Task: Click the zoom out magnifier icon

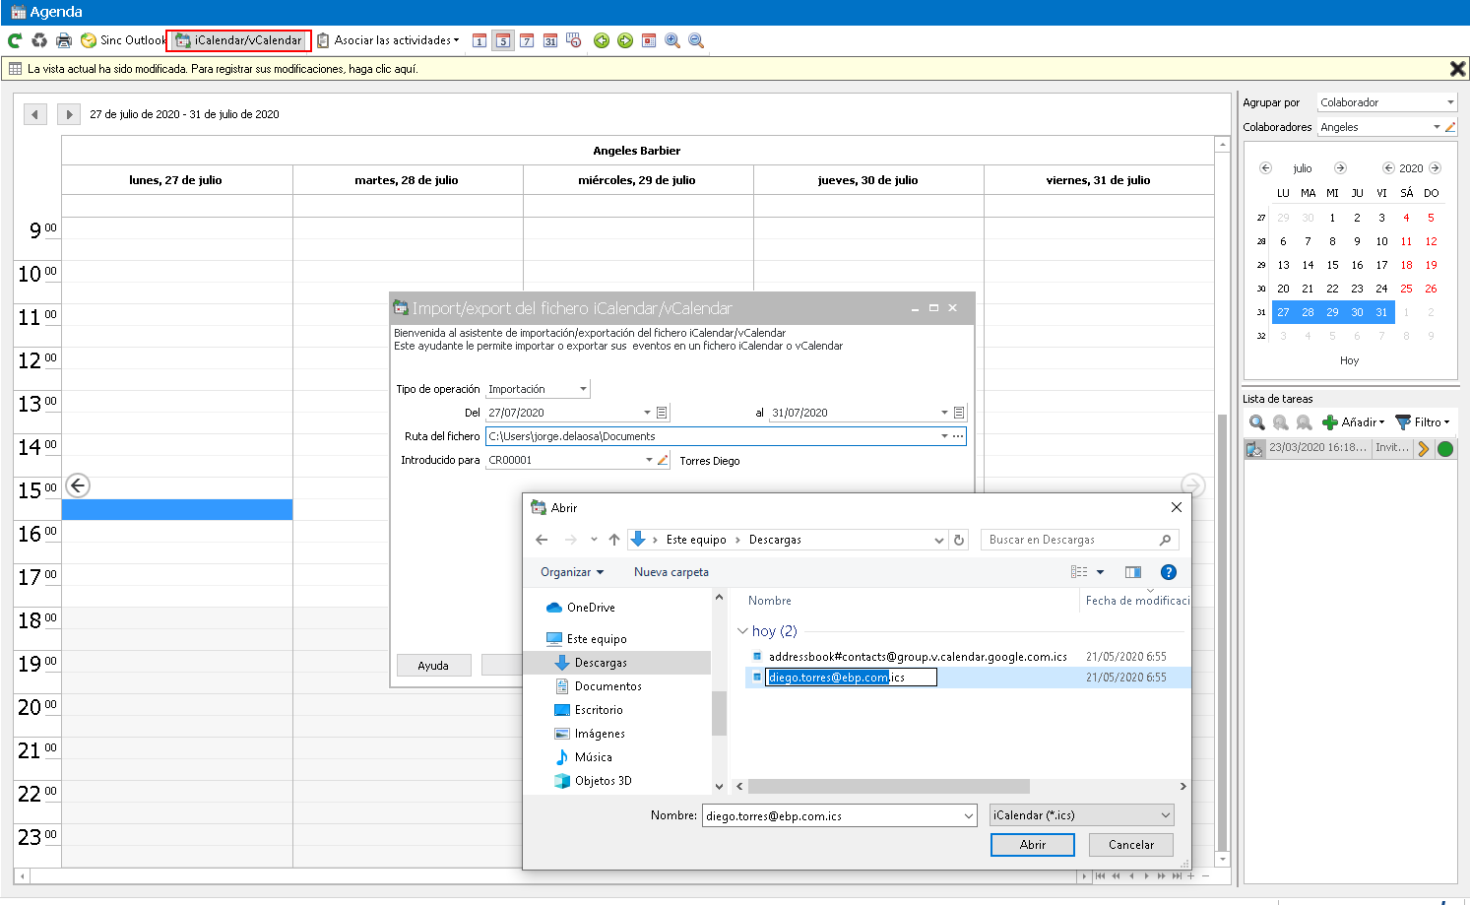Action: [x=696, y=40]
